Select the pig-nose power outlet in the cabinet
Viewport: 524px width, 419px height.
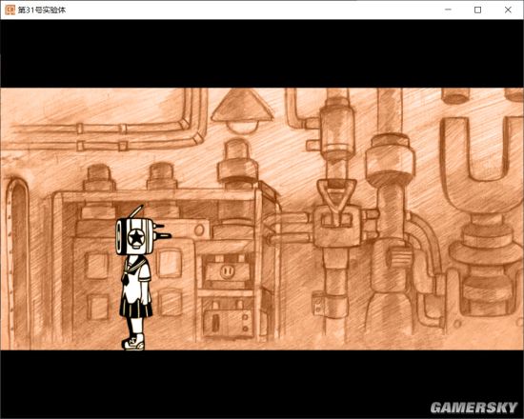pos(228,269)
